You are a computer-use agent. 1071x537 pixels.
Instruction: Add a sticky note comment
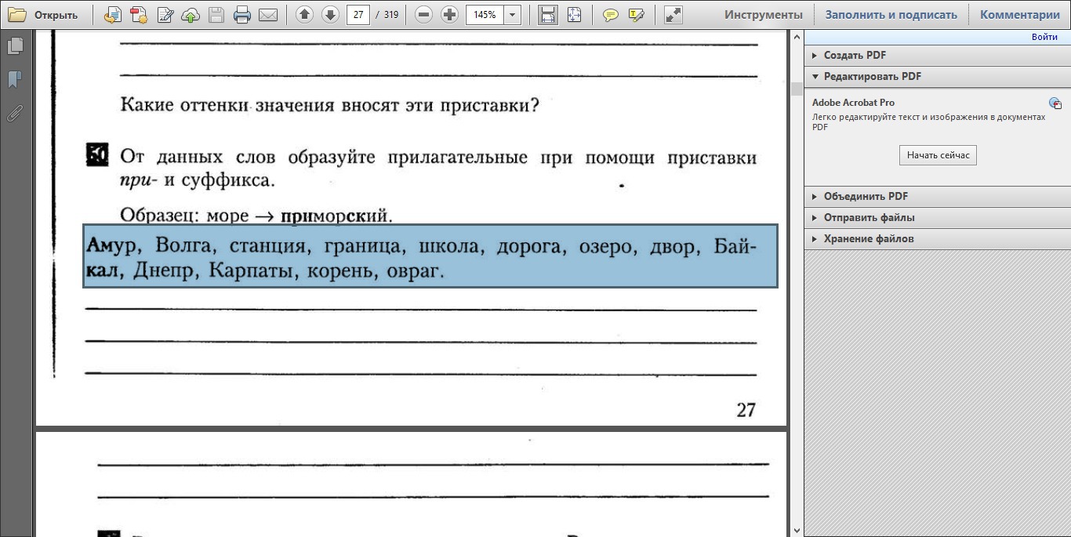point(610,15)
